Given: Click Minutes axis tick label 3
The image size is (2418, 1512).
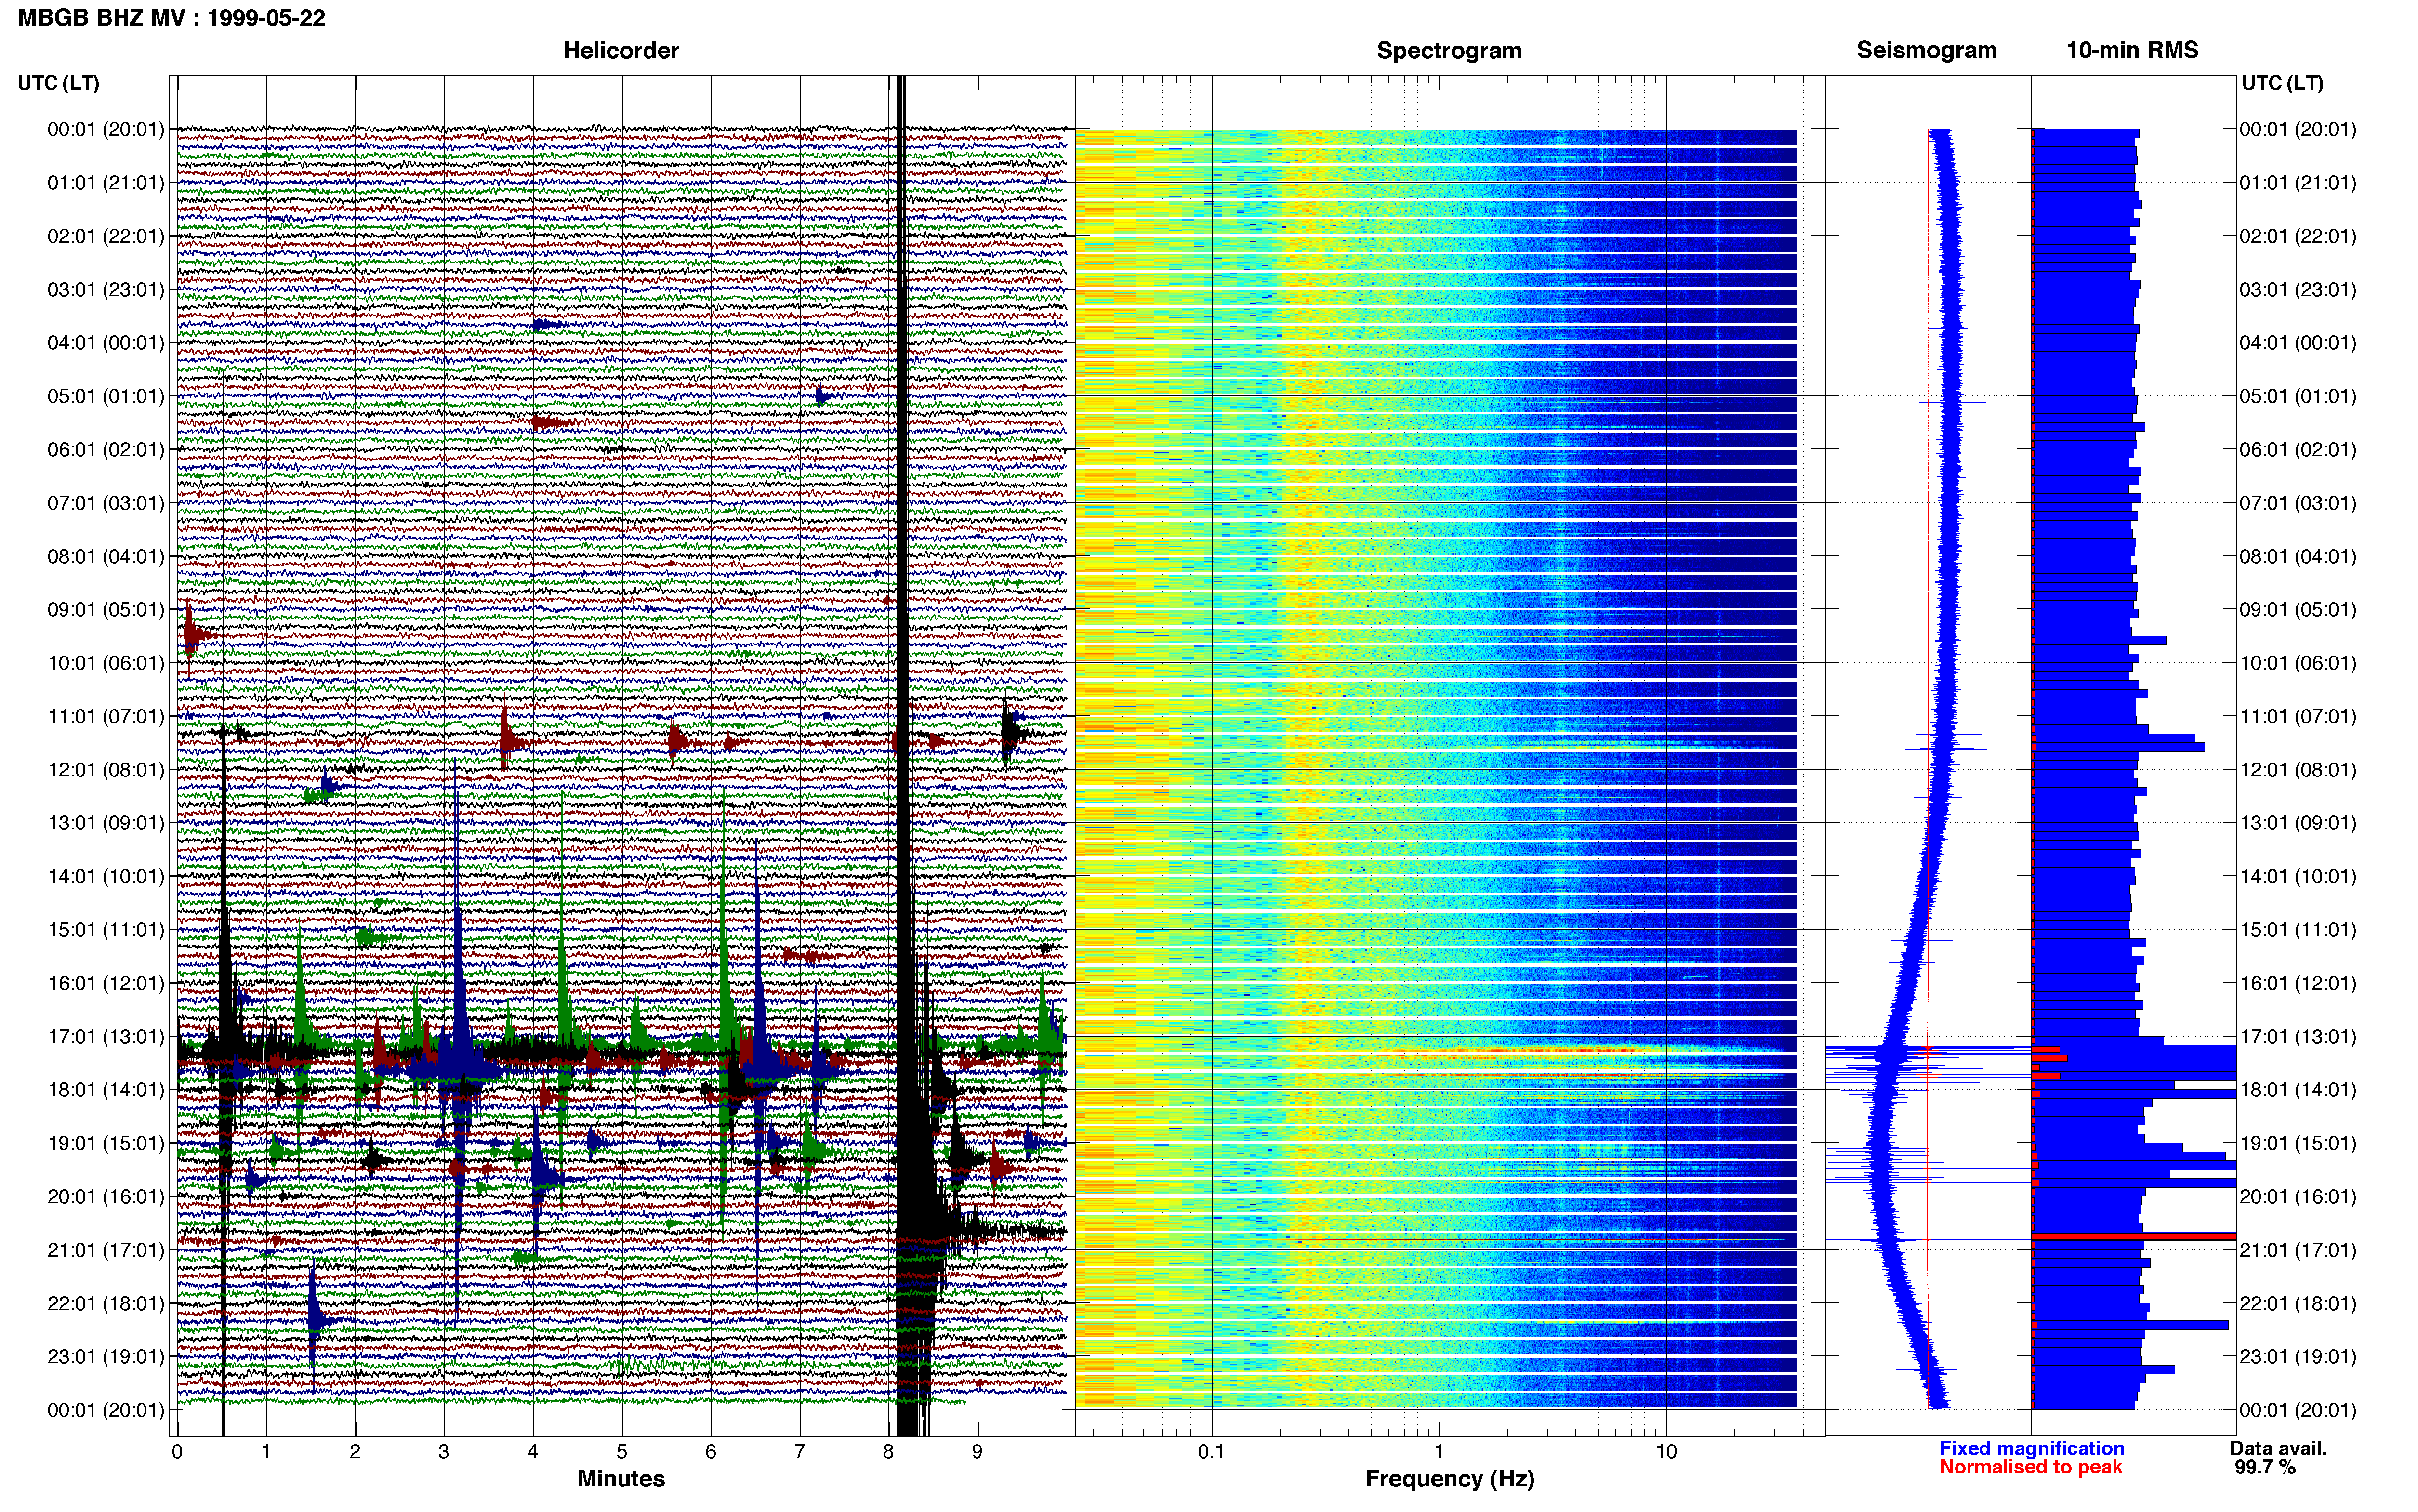Looking at the screenshot, I should point(444,1452).
